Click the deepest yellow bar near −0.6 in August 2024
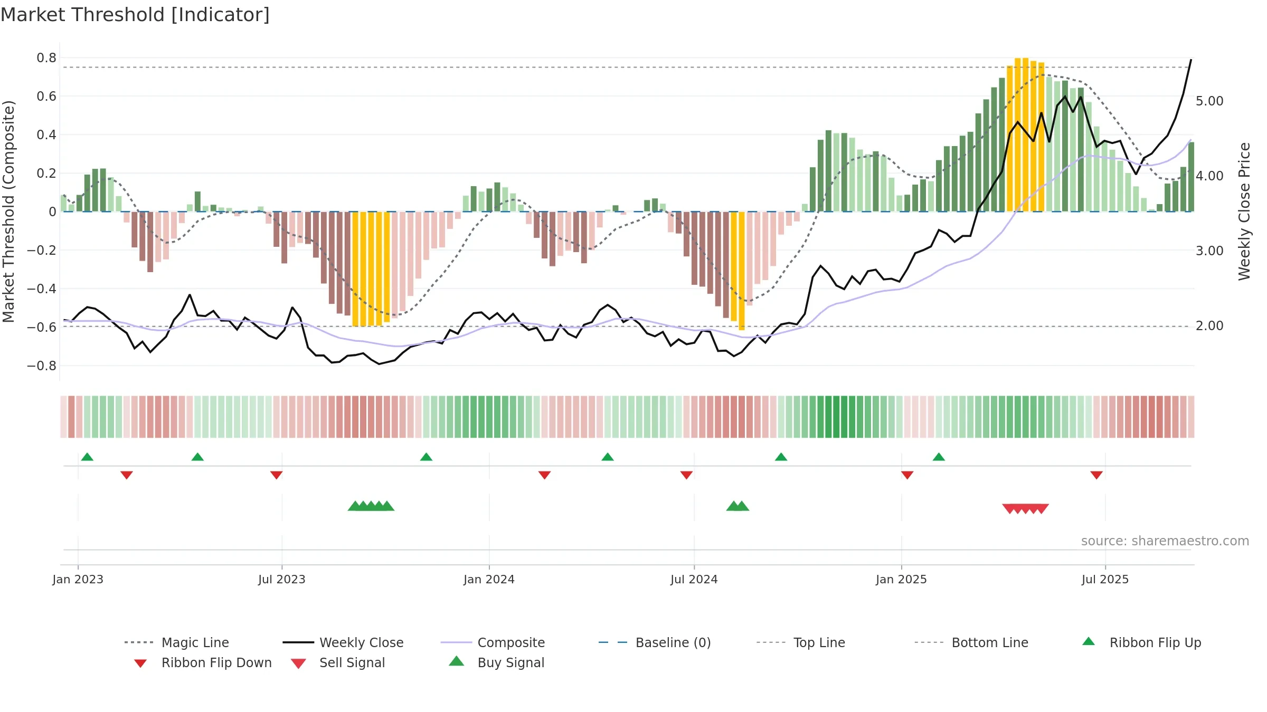Viewport: 1267px width, 712px height. [741, 271]
